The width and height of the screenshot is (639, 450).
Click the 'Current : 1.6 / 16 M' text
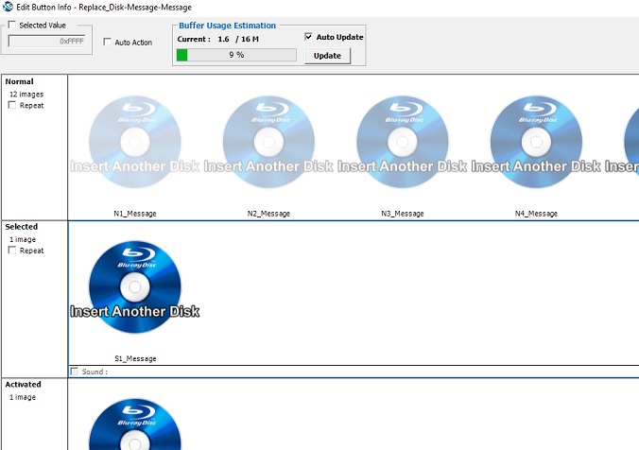pos(218,39)
